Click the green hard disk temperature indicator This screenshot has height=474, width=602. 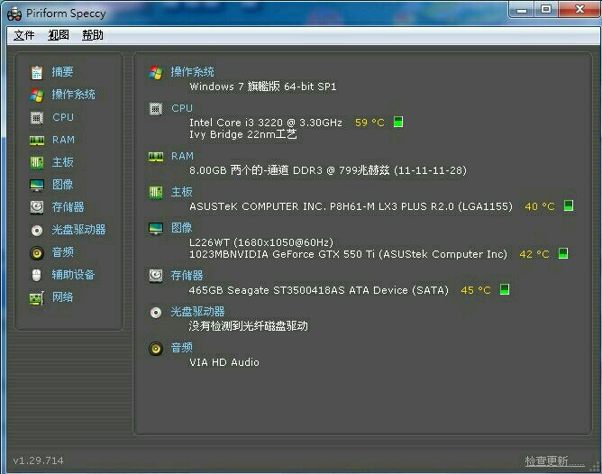pyautogui.click(x=505, y=289)
